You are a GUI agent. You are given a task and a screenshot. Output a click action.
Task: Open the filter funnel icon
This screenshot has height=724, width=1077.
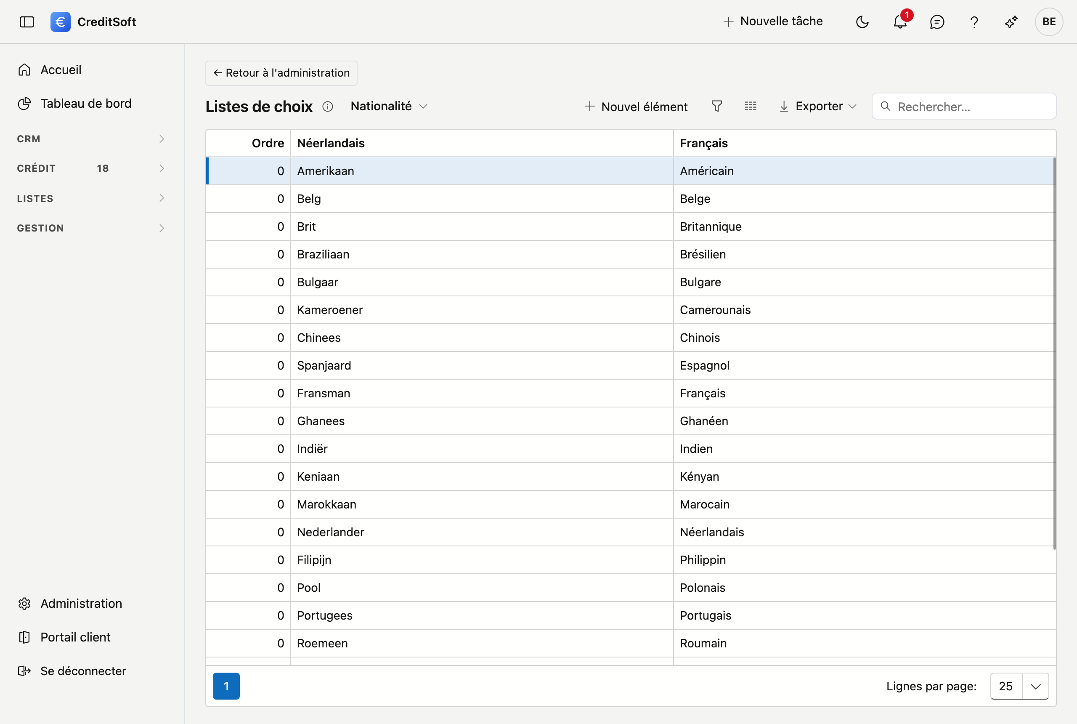[x=716, y=106]
